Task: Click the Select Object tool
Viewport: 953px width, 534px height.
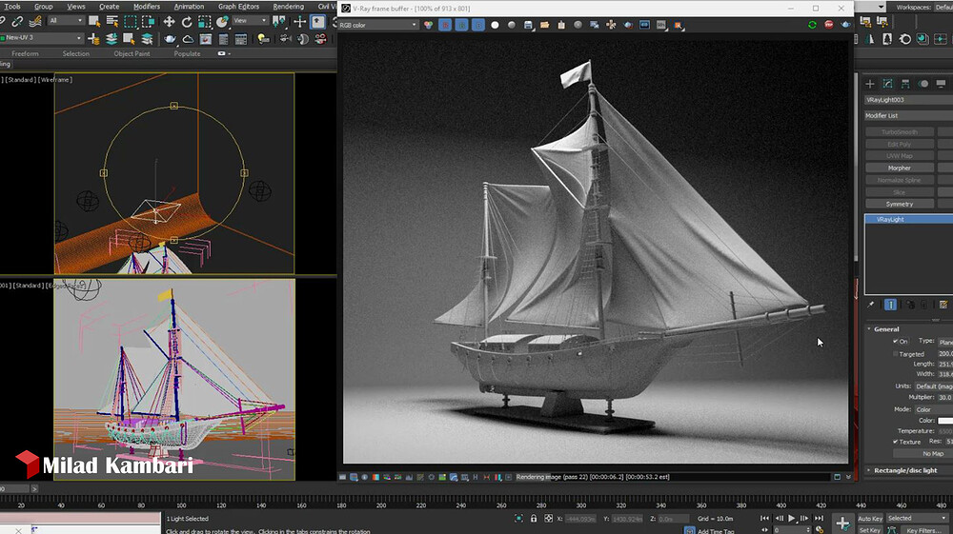Action: pyautogui.click(x=94, y=21)
